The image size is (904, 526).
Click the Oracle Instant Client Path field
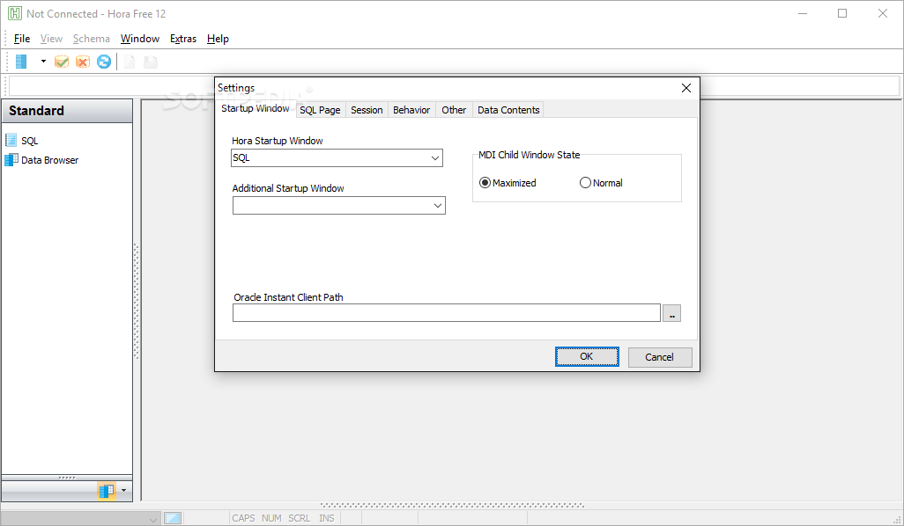click(447, 313)
